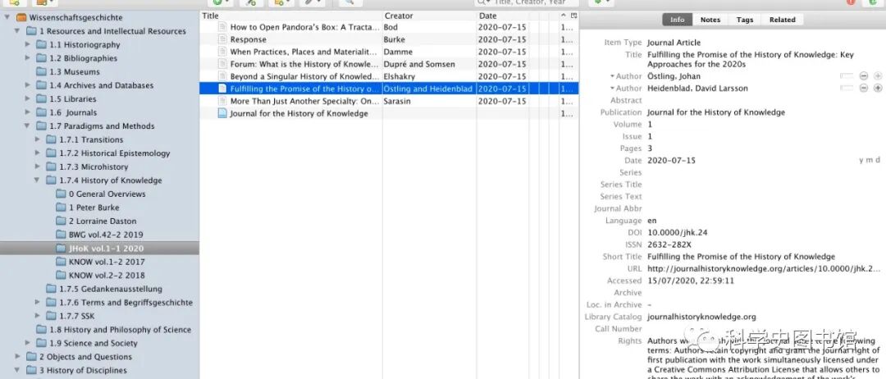Toggle single-field name mode for Heidenblad, David Larsson
The width and height of the screenshot is (886, 379).
coord(847,88)
